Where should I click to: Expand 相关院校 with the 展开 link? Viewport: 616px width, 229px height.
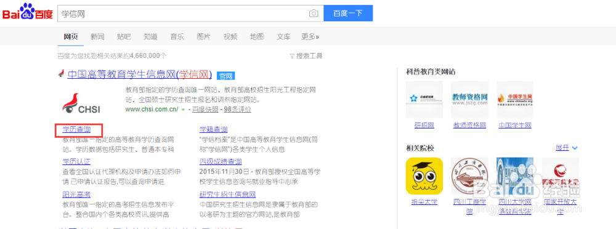[567, 148]
